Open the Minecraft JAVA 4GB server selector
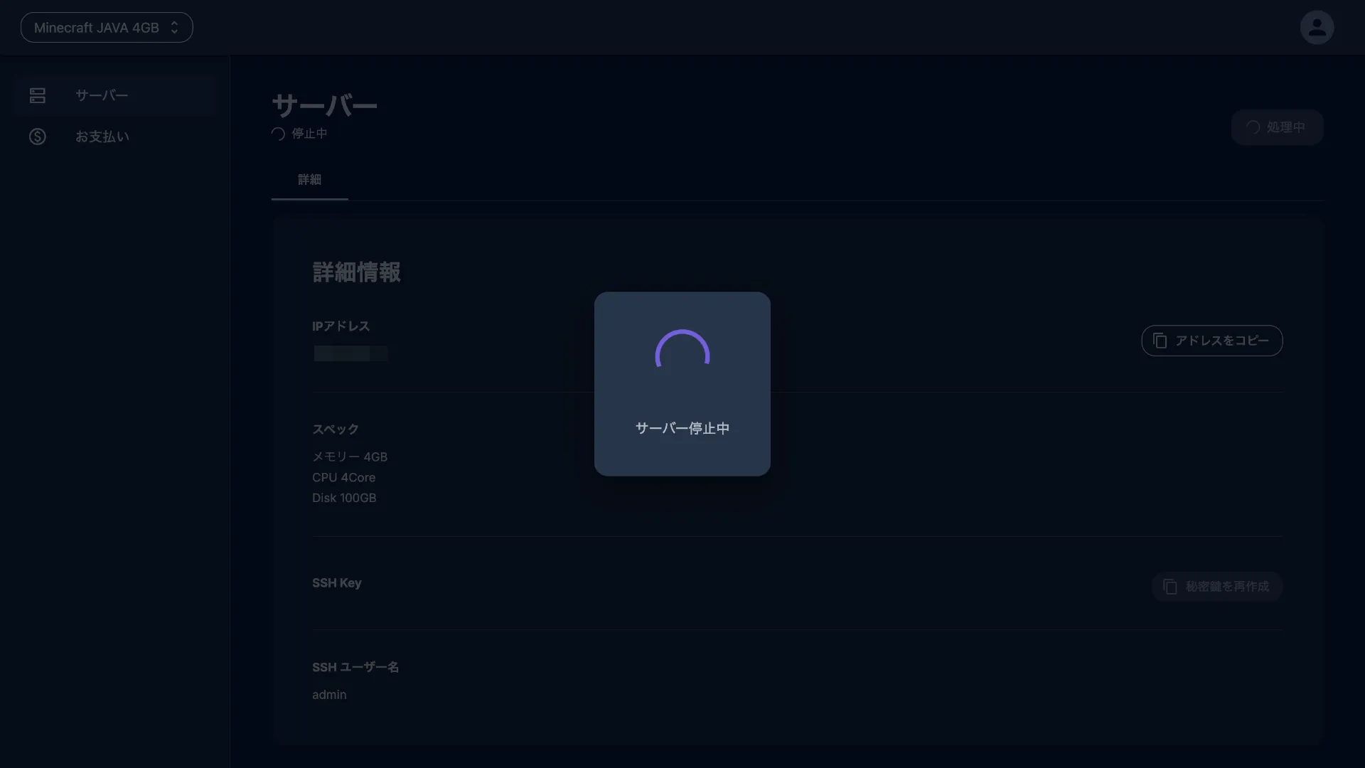The width and height of the screenshot is (1365, 768). tap(107, 28)
